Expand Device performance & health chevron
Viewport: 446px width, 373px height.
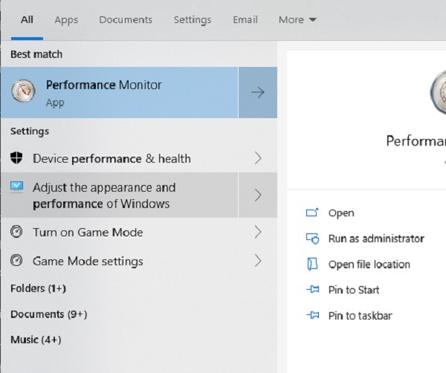pos(258,158)
